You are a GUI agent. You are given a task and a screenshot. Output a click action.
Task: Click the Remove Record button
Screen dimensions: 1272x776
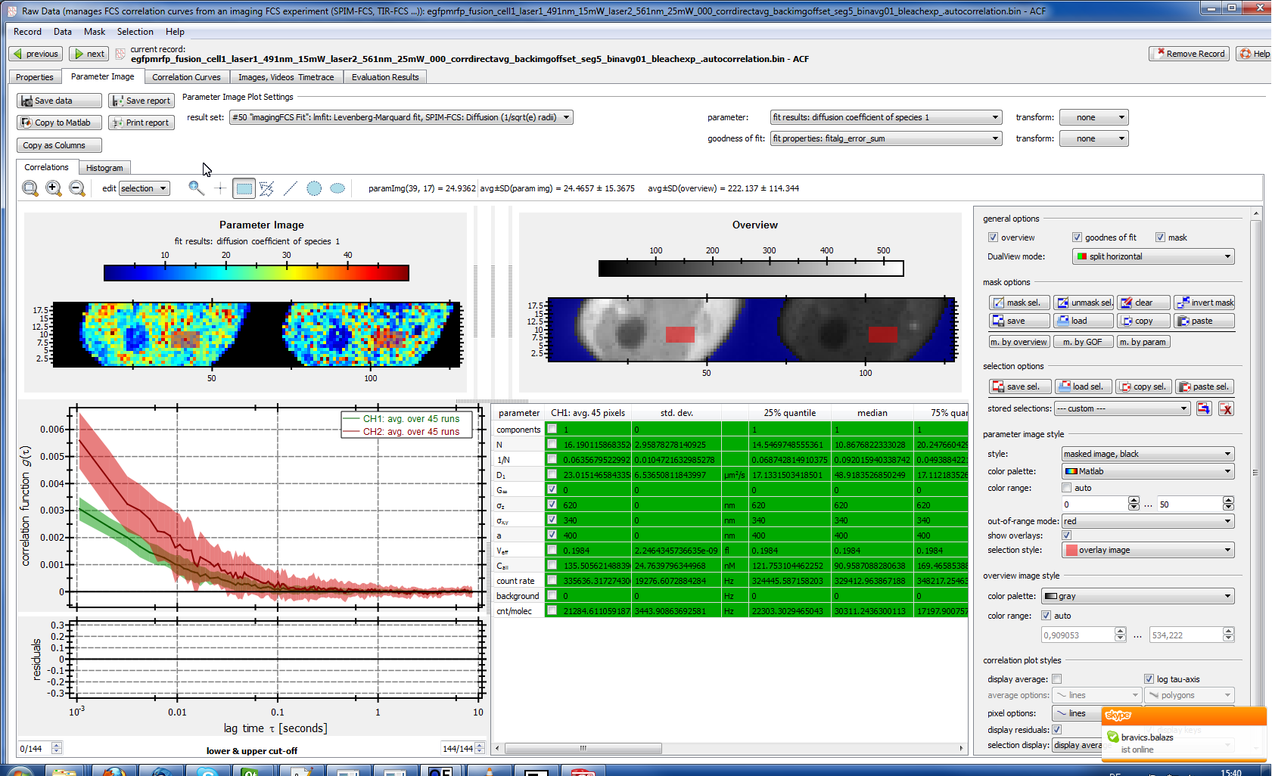1190,54
